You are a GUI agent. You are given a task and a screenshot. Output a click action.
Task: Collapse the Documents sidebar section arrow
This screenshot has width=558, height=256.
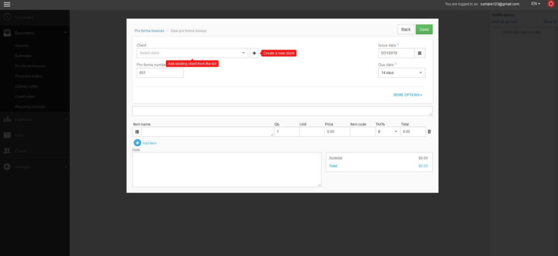[65, 33]
